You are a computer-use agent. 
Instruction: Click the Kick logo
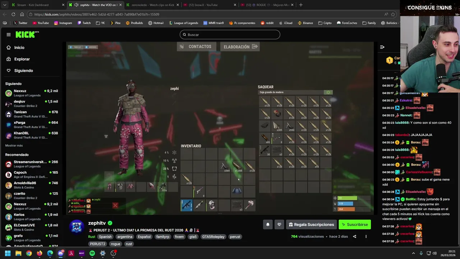(x=27, y=35)
